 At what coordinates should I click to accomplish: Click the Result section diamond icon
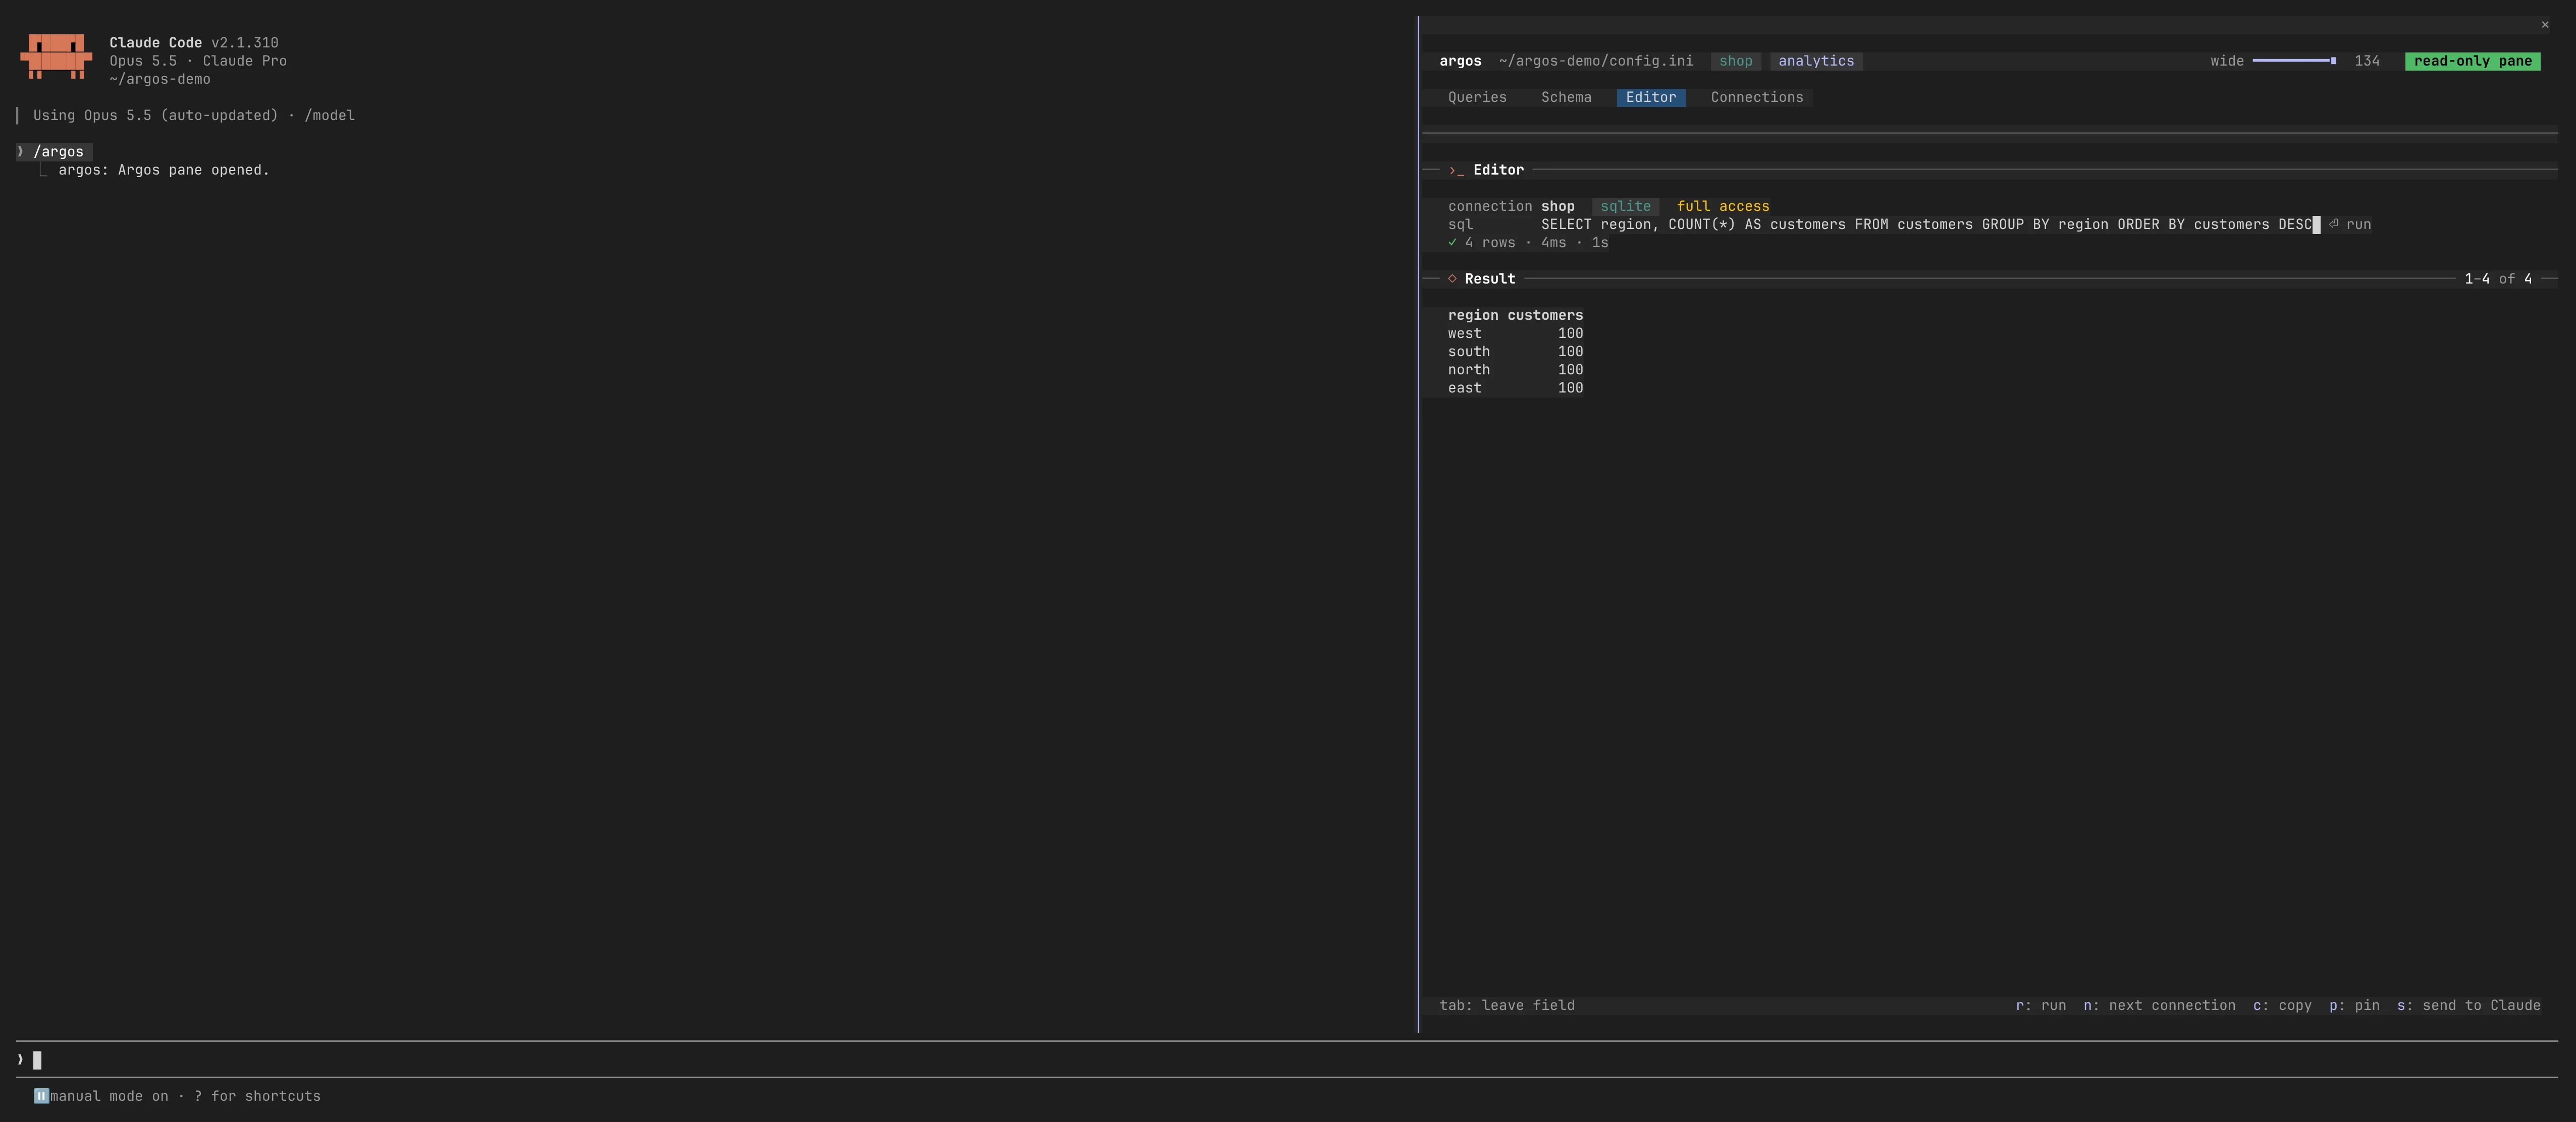pyautogui.click(x=1452, y=279)
